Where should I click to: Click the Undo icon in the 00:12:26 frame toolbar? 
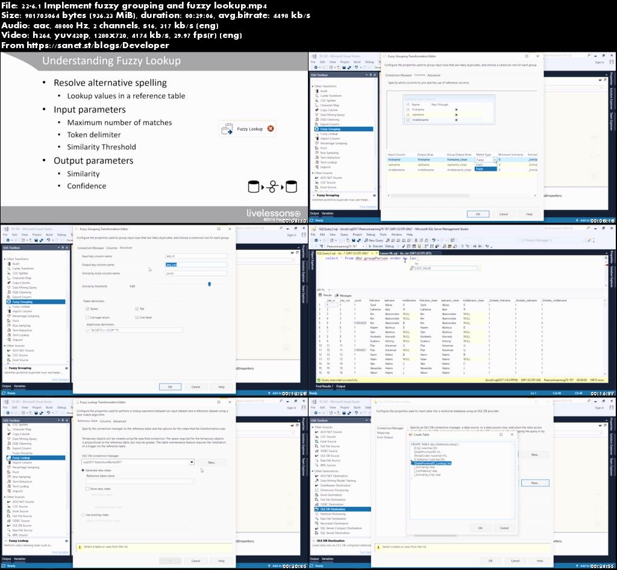click(x=48, y=240)
